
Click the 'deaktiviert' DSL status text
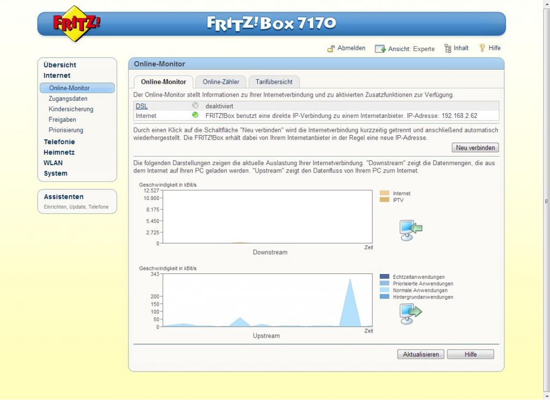pyautogui.click(x=219, y=106)
